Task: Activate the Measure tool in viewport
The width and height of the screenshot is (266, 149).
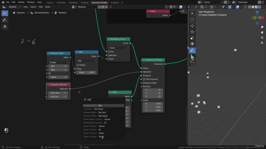Action: click(192, 57)
